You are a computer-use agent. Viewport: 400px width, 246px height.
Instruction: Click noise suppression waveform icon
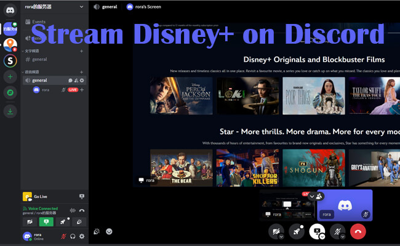pyautogui.click(x=73, y=210)
